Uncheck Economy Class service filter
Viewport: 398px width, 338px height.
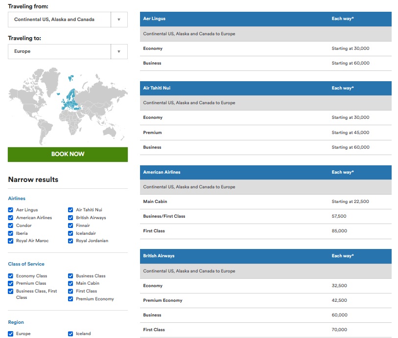tap(11, 276)
